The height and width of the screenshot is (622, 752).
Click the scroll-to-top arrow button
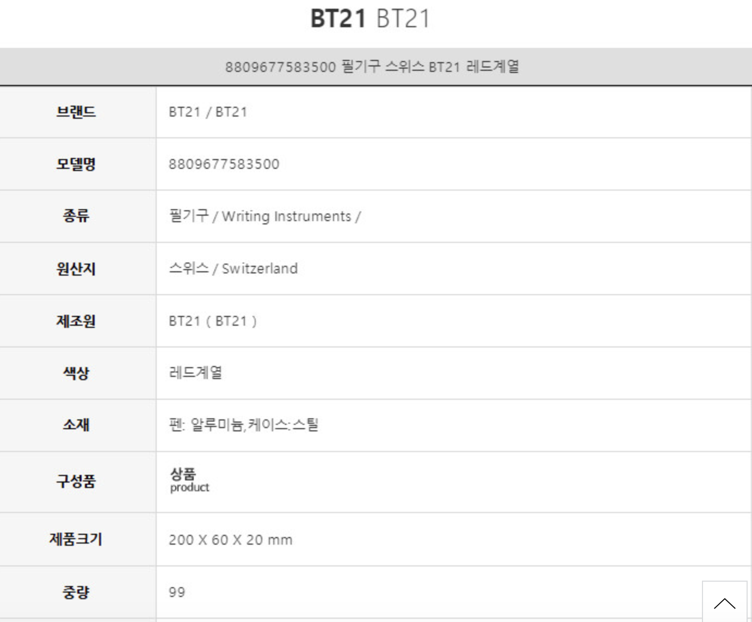724,602
